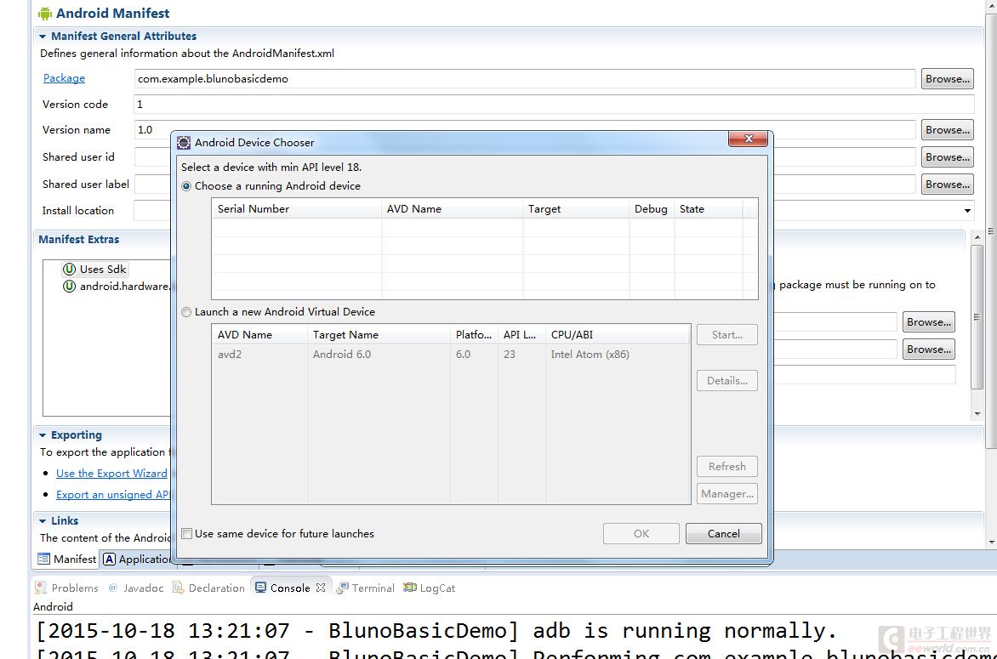Click the Android 6.0 target cell
The image size is (997, 659).
(342, 355)
